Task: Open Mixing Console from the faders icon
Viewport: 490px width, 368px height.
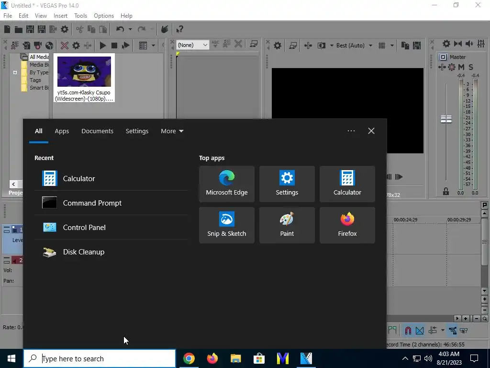Action: pos(481,44)
